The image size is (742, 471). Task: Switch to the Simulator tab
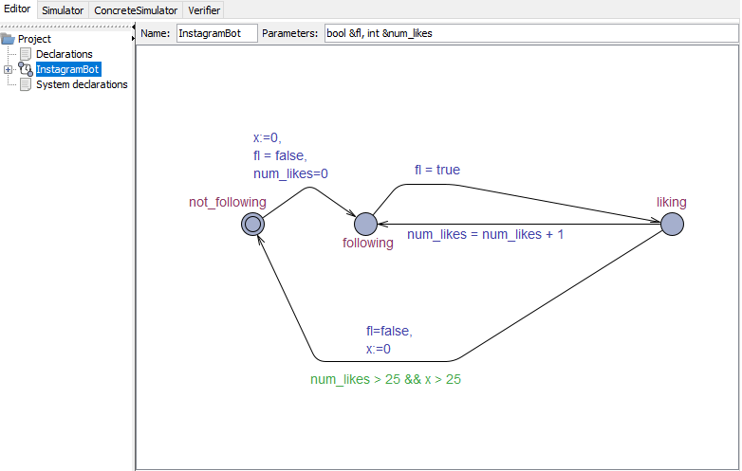[63, 10]
